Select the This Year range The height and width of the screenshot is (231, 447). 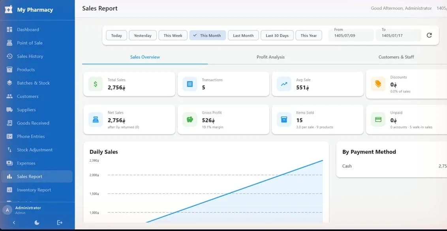tap(309, 35)
